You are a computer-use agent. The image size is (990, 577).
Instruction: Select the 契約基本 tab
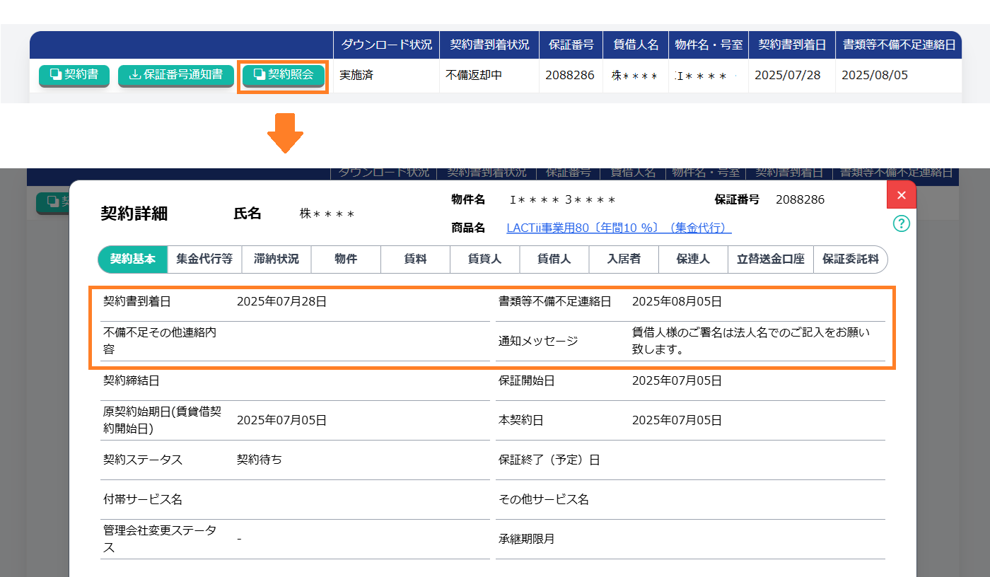(133, 259)
